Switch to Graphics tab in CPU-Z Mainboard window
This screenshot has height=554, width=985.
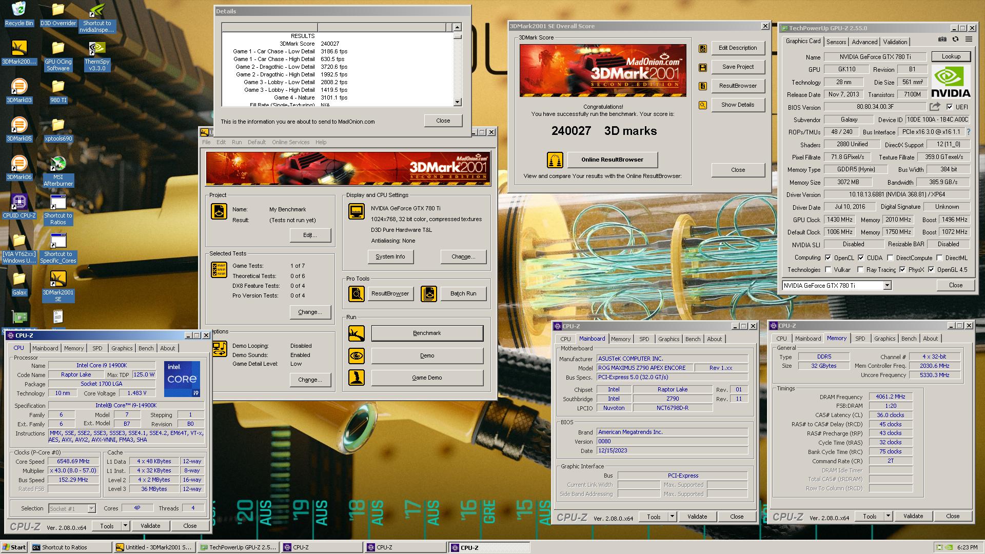coord(668,339)
